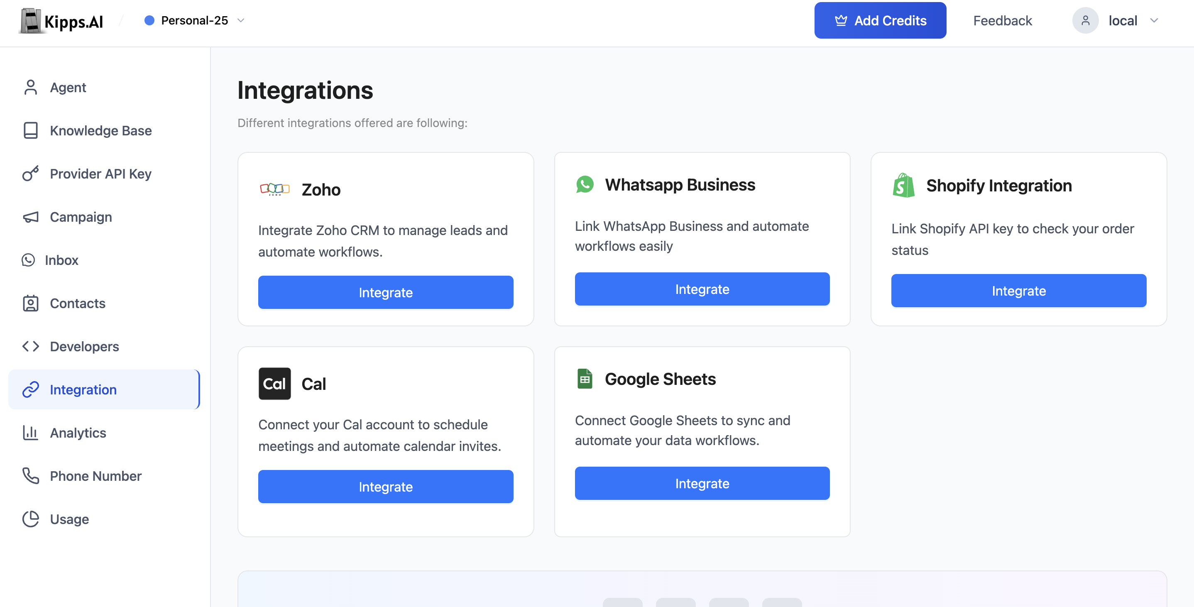The width and height of the screenshot is (1194, 607).
Task: Click the Analytics bar chart icon
Action: [x=31, y=432]
